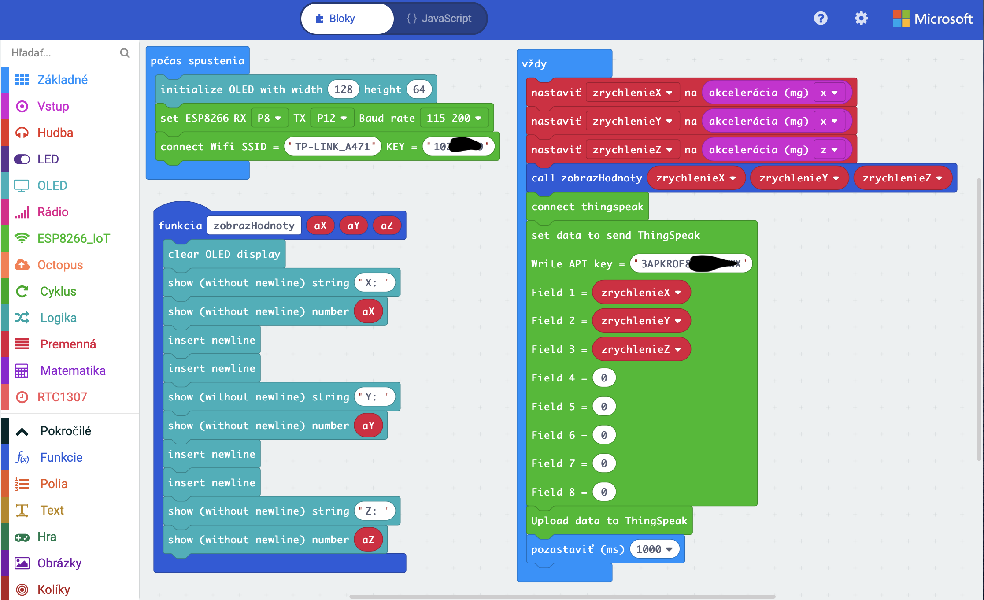Open the Matematika calculator category
This screenshot has height=600, width=984.
coord(73,370)
